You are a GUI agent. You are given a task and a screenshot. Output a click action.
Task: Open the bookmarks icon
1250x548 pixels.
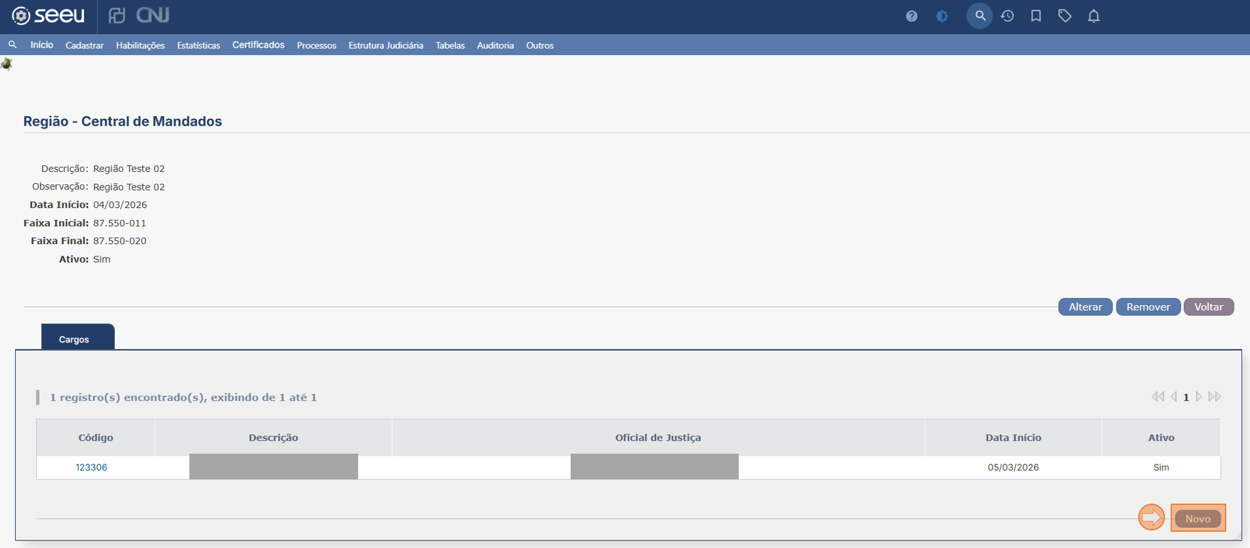pyautogui.click(x=1036, y=16)
